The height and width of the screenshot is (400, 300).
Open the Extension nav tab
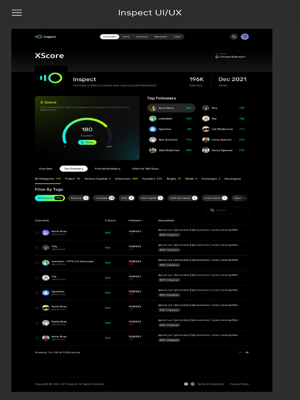(x=142, y=37)
